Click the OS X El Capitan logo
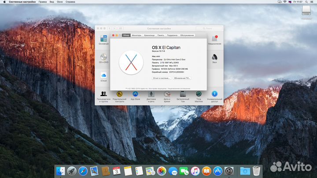317x178 pixels. pos(131,62)
